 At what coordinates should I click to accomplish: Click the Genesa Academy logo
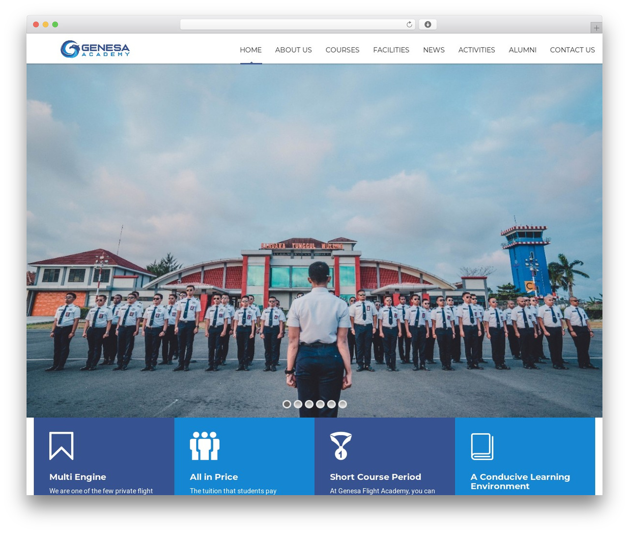click(95, 49)
